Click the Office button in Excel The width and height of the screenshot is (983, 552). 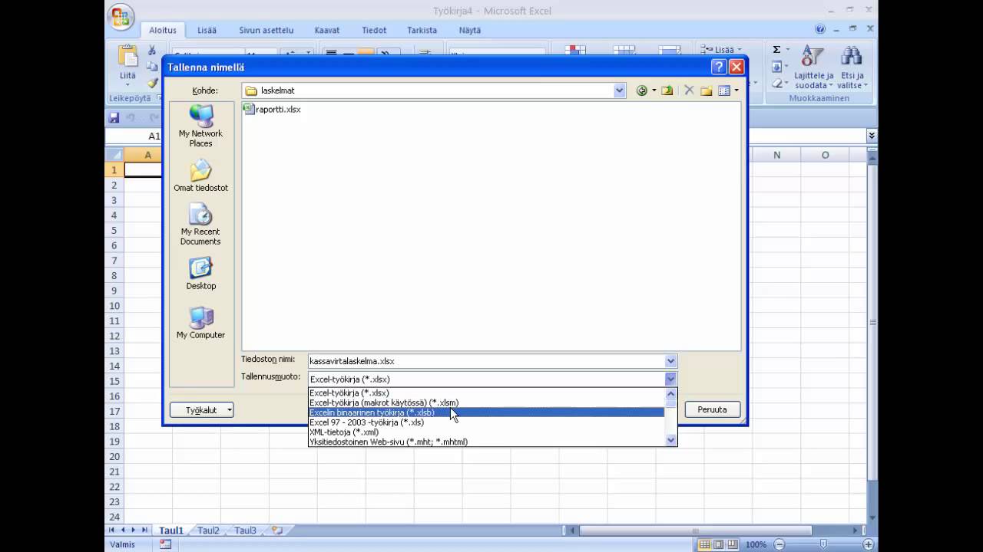[x=121, y=17]
